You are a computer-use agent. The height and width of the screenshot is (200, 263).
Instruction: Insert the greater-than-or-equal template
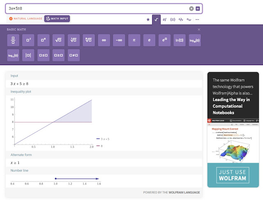58,55
